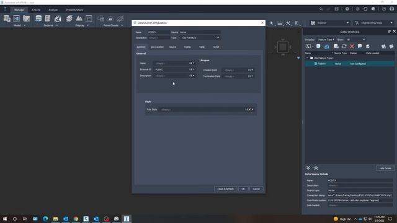This screenshot has height=223, width=397.
Task: Click the blue Autodesk connector icon in Data Sources
Action: coord(327,46)
